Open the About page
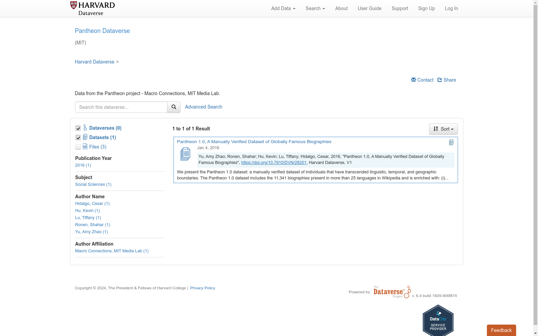 tap(341, 8)
